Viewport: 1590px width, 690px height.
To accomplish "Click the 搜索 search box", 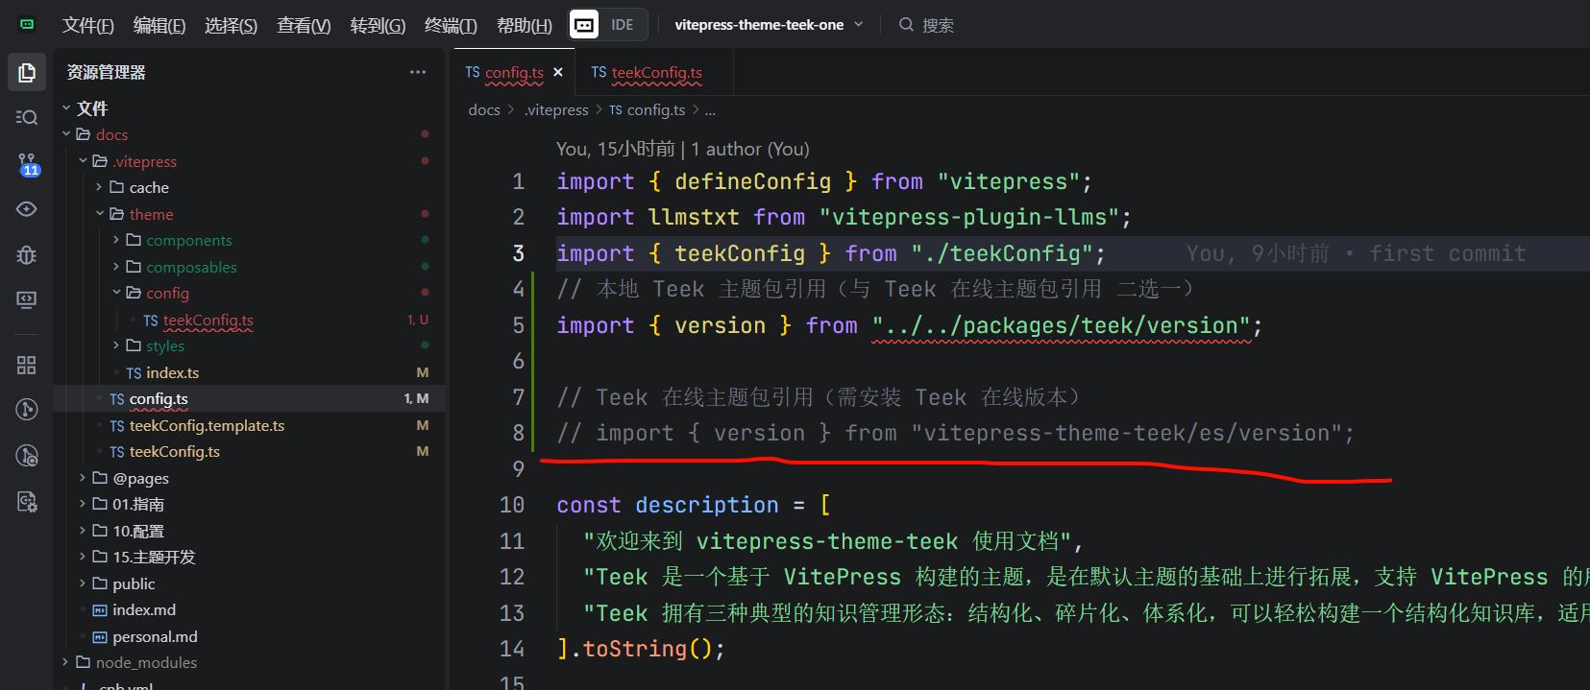I will point(937,25).
